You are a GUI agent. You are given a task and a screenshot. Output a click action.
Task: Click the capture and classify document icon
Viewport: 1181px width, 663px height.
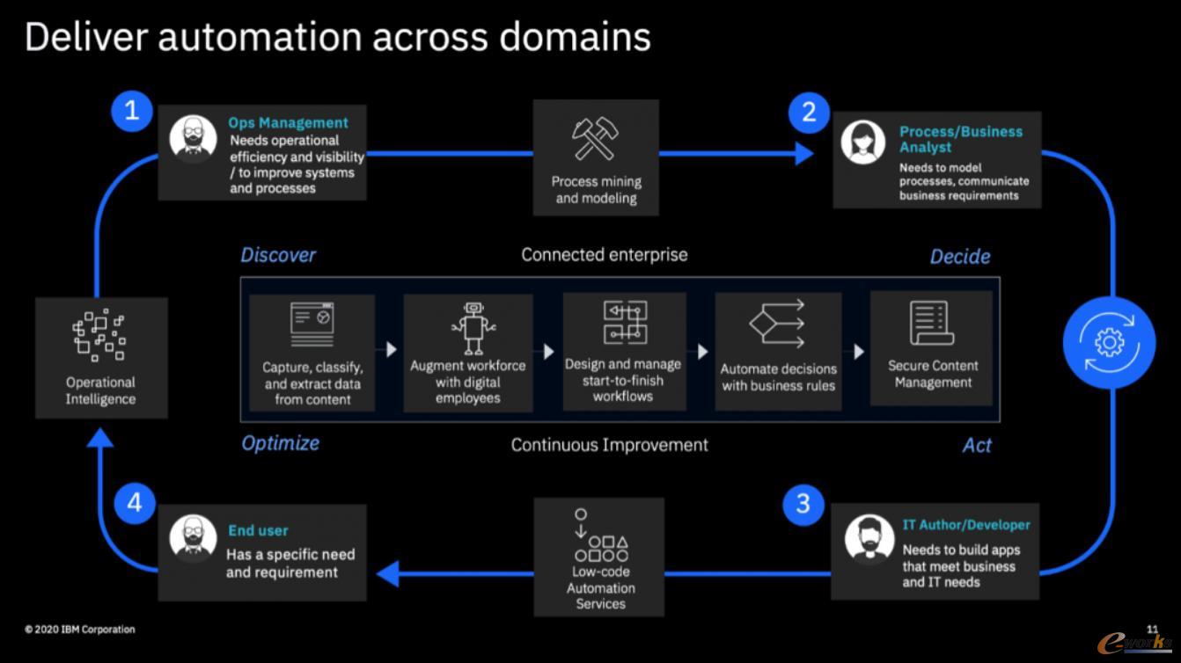312,324
